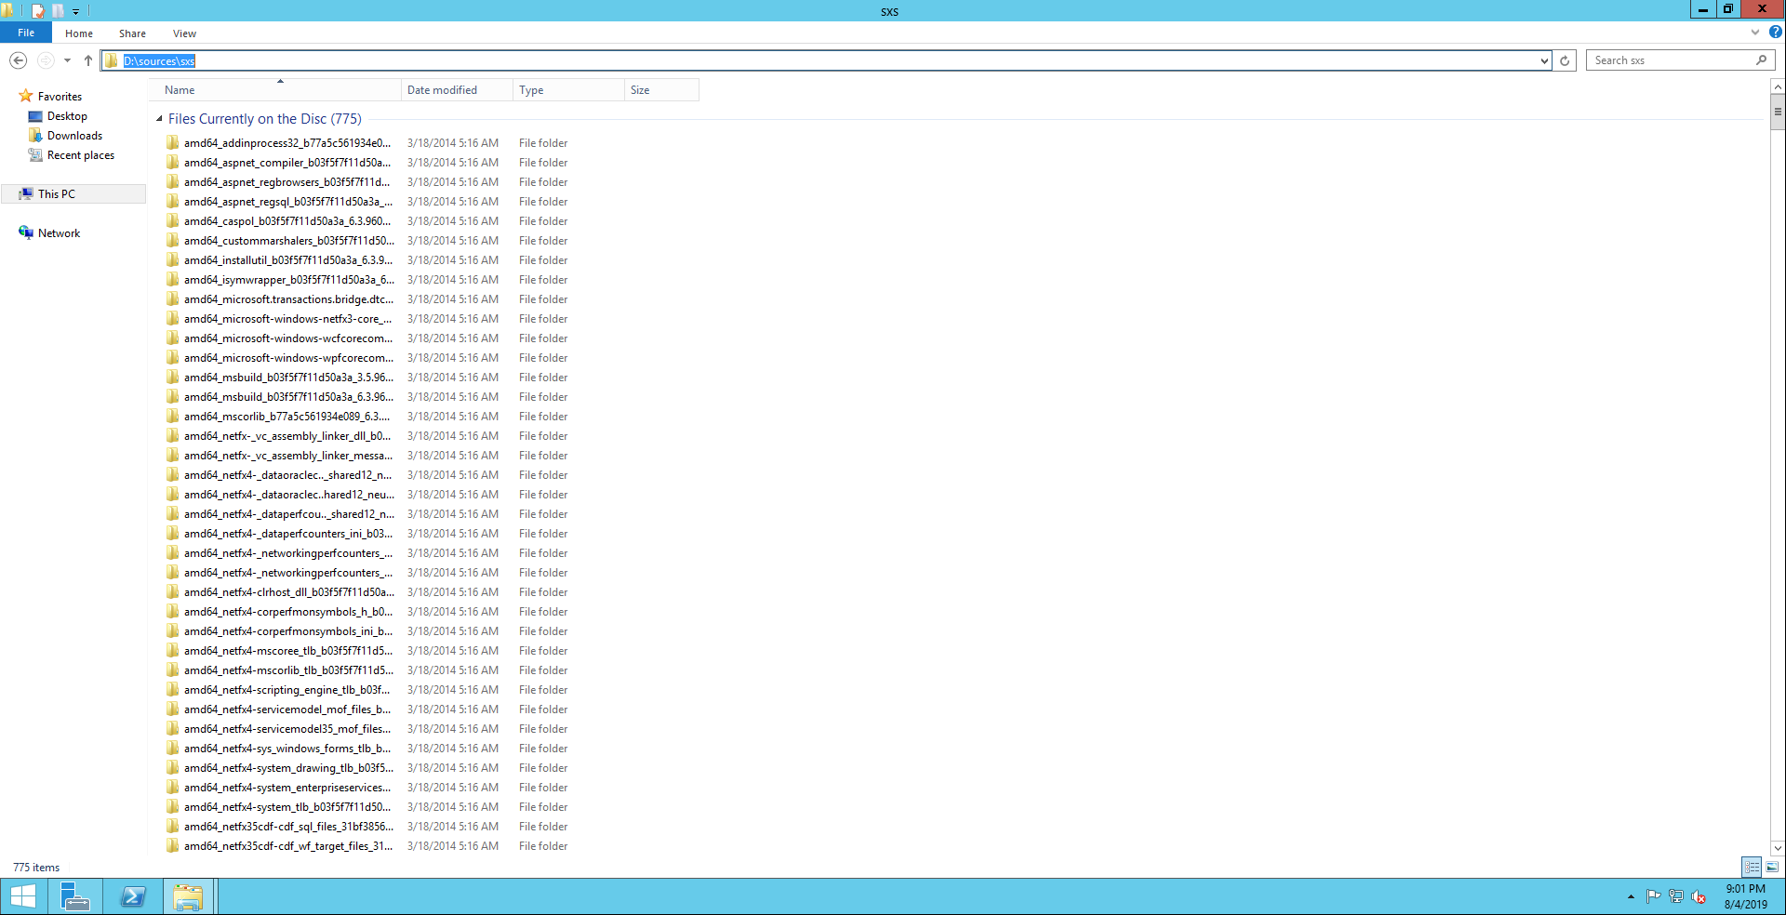Expand the ribbon using the chevron

[1755, 33]
